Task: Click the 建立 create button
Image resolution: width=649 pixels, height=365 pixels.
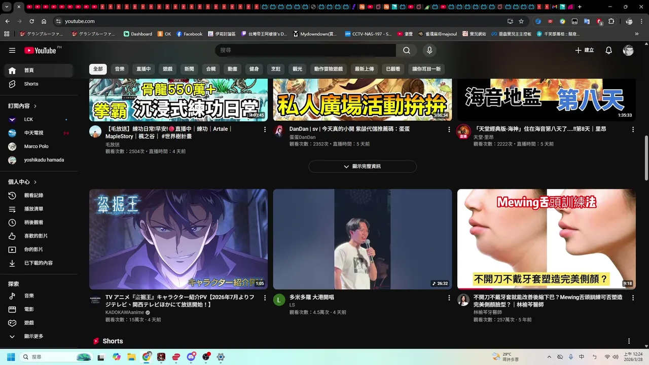Action: 584,50
